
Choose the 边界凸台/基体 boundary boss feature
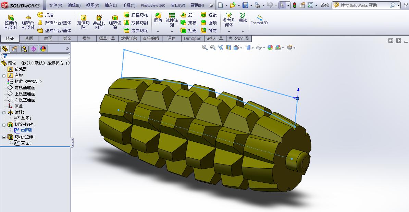pyautogui.click(x=54, y=30)
